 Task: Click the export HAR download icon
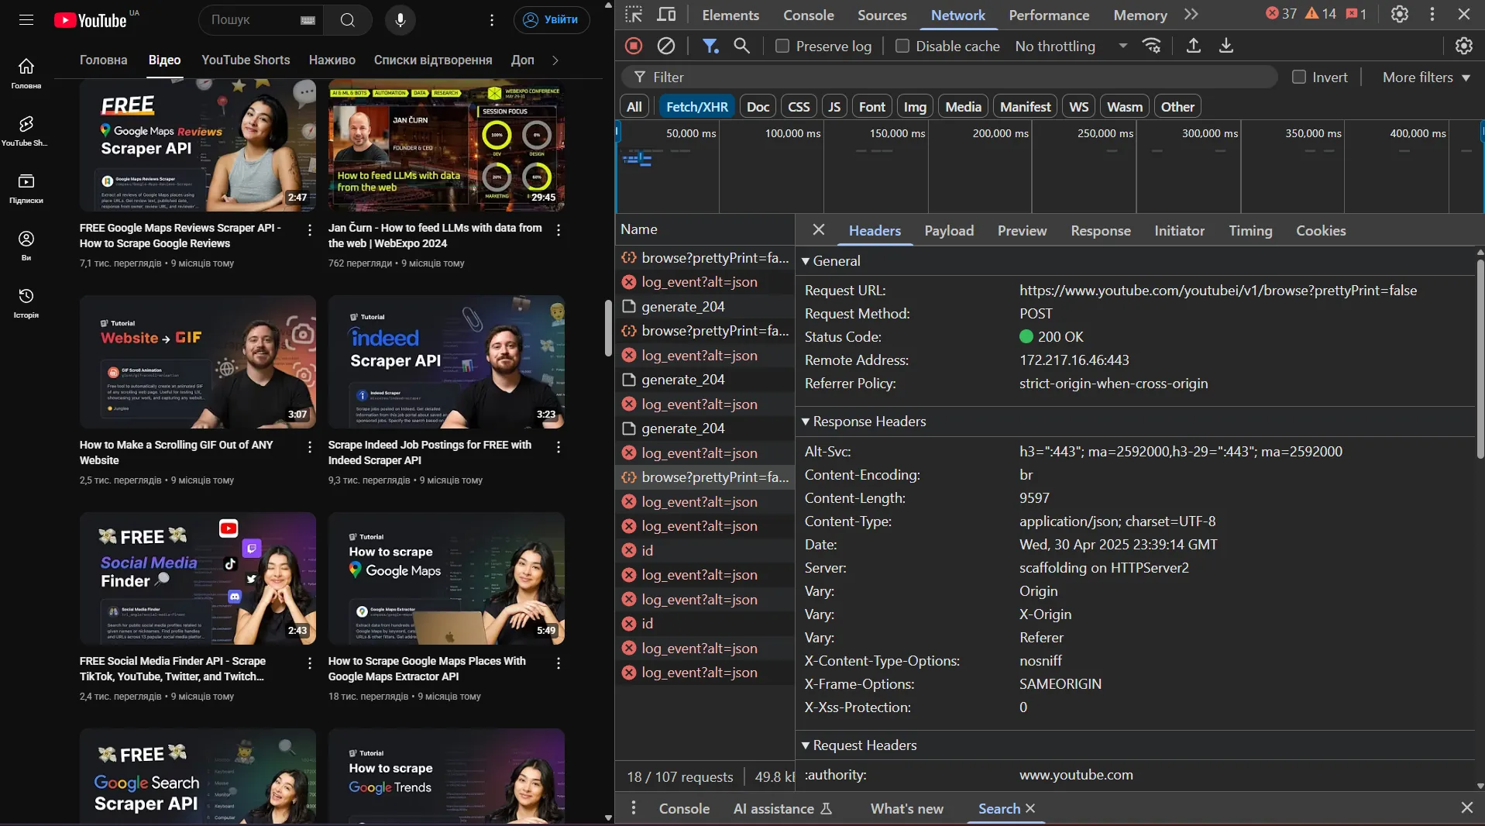tap(1226, 46)
